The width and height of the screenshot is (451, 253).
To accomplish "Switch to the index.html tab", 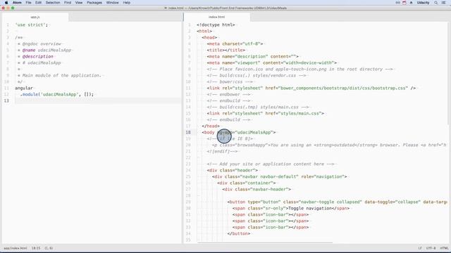I will click(x=216, y=17).
